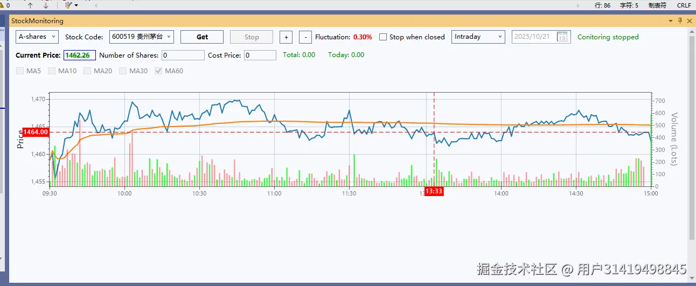The height and width of the screenshot is (286, 696).
Task: Click the Volume (Lots) axis title
Action: (674, 139)
